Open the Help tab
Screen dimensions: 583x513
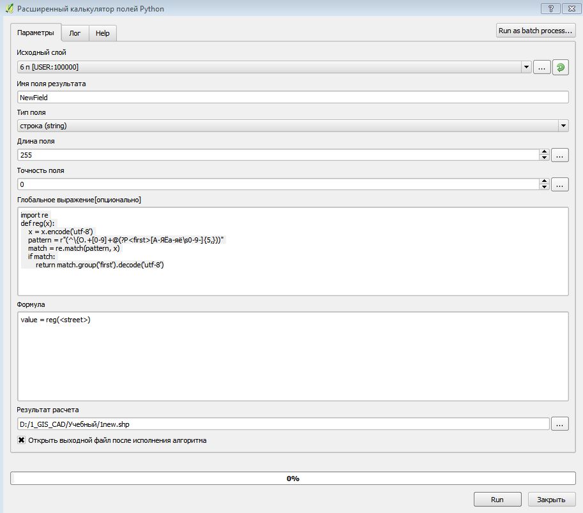coord(103,33)
